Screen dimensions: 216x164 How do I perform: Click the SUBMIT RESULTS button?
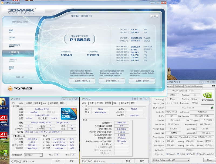pos(82,81)
